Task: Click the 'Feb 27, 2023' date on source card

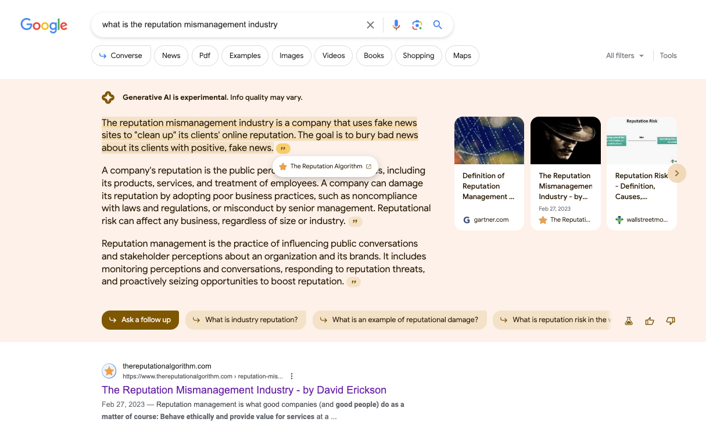Action: point(554,208)
